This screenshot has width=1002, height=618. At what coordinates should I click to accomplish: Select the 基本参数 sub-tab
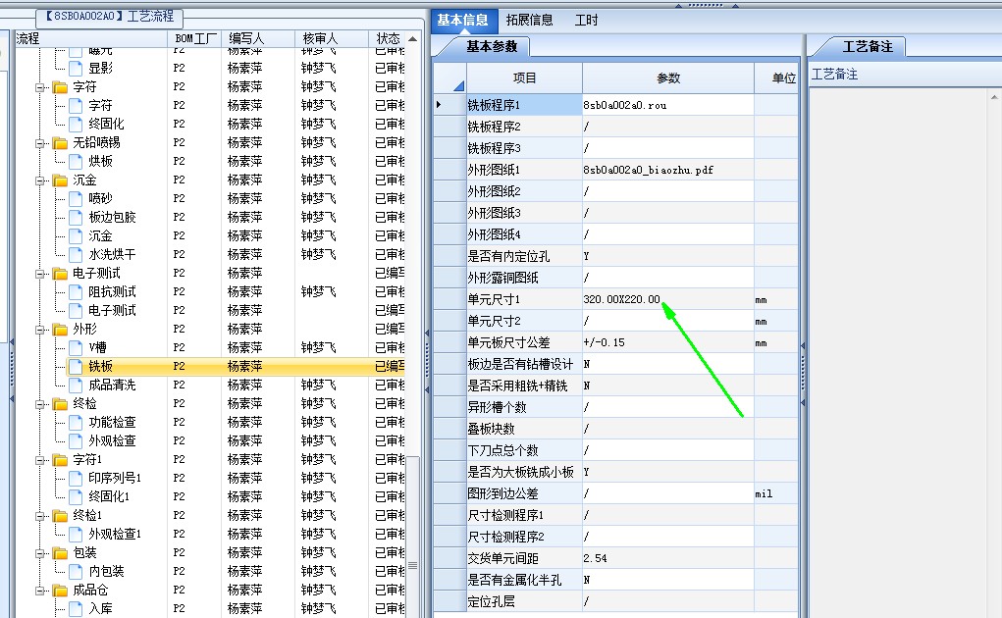coord(491,47)
